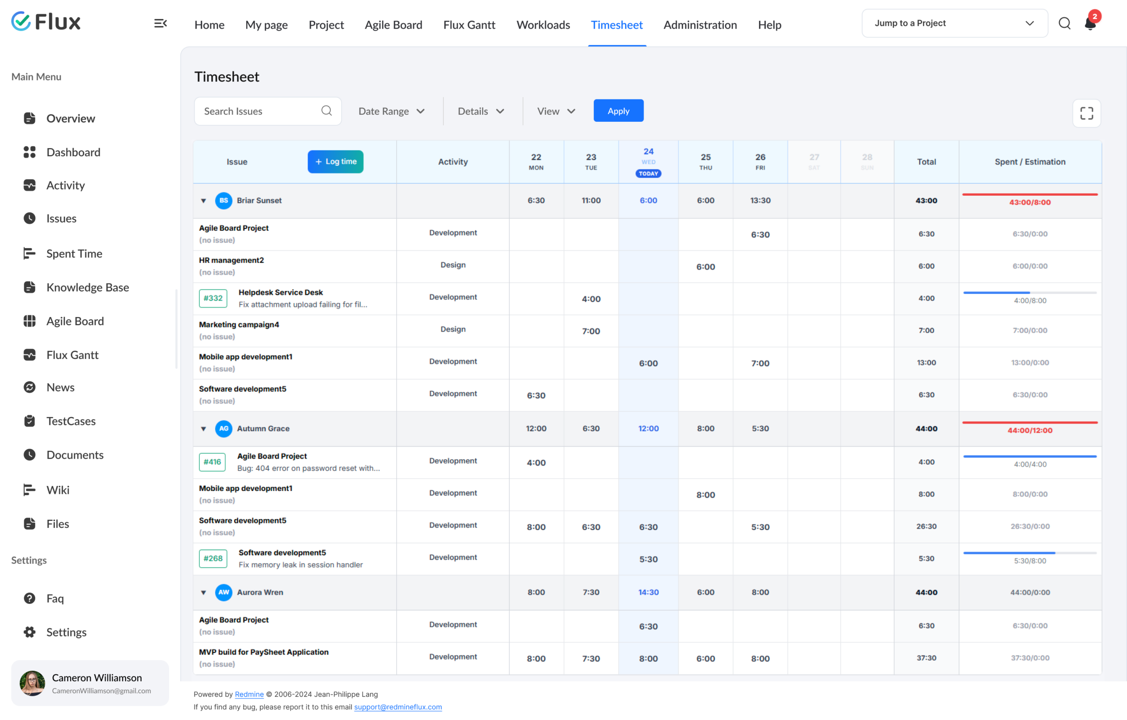This screenshot has width=1127, height=720.
Task: Open the Date Range dropdown
Action: [x=391, y=111]
